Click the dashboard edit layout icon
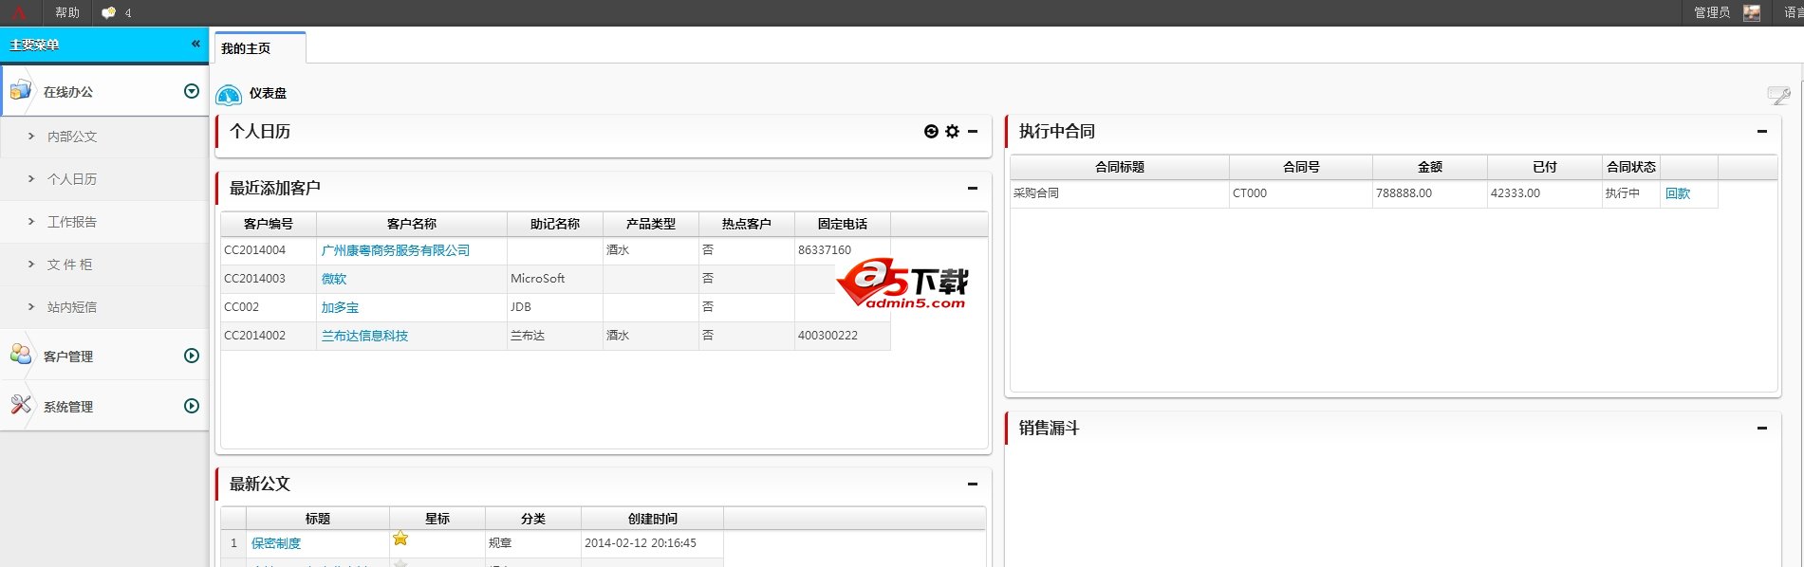 (1778, 94)
